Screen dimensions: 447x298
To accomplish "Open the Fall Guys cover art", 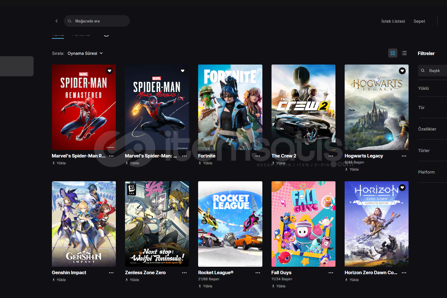I will pos(303,224).
